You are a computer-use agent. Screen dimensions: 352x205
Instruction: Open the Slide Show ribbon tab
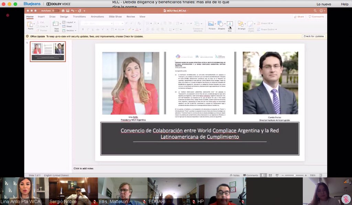[115, 16]
